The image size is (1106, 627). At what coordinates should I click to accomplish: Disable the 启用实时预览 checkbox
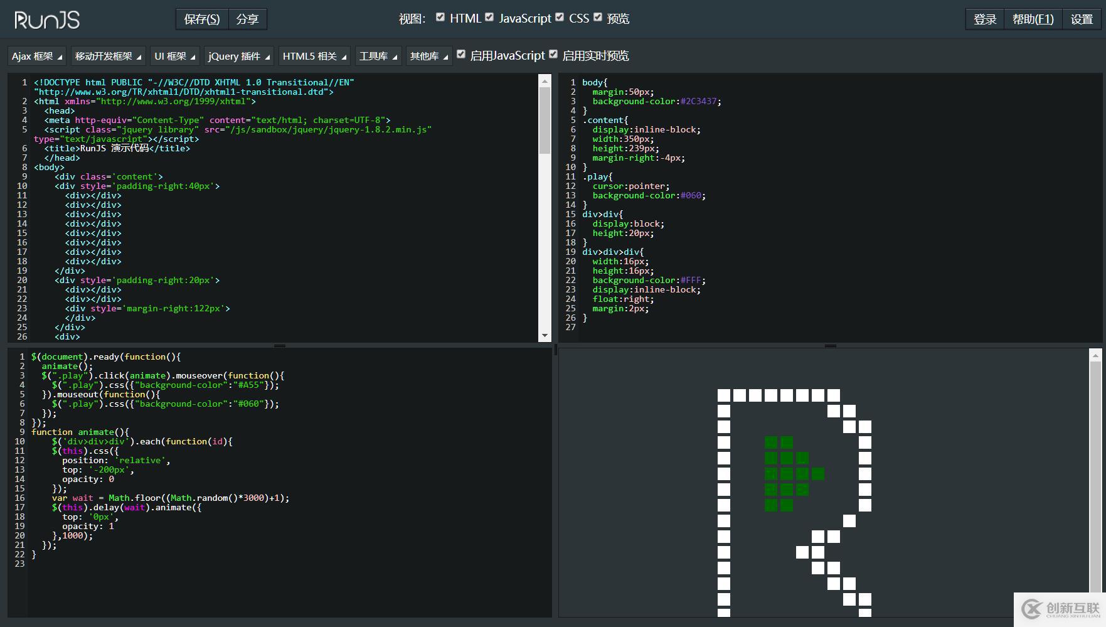[x=553, y=55]
